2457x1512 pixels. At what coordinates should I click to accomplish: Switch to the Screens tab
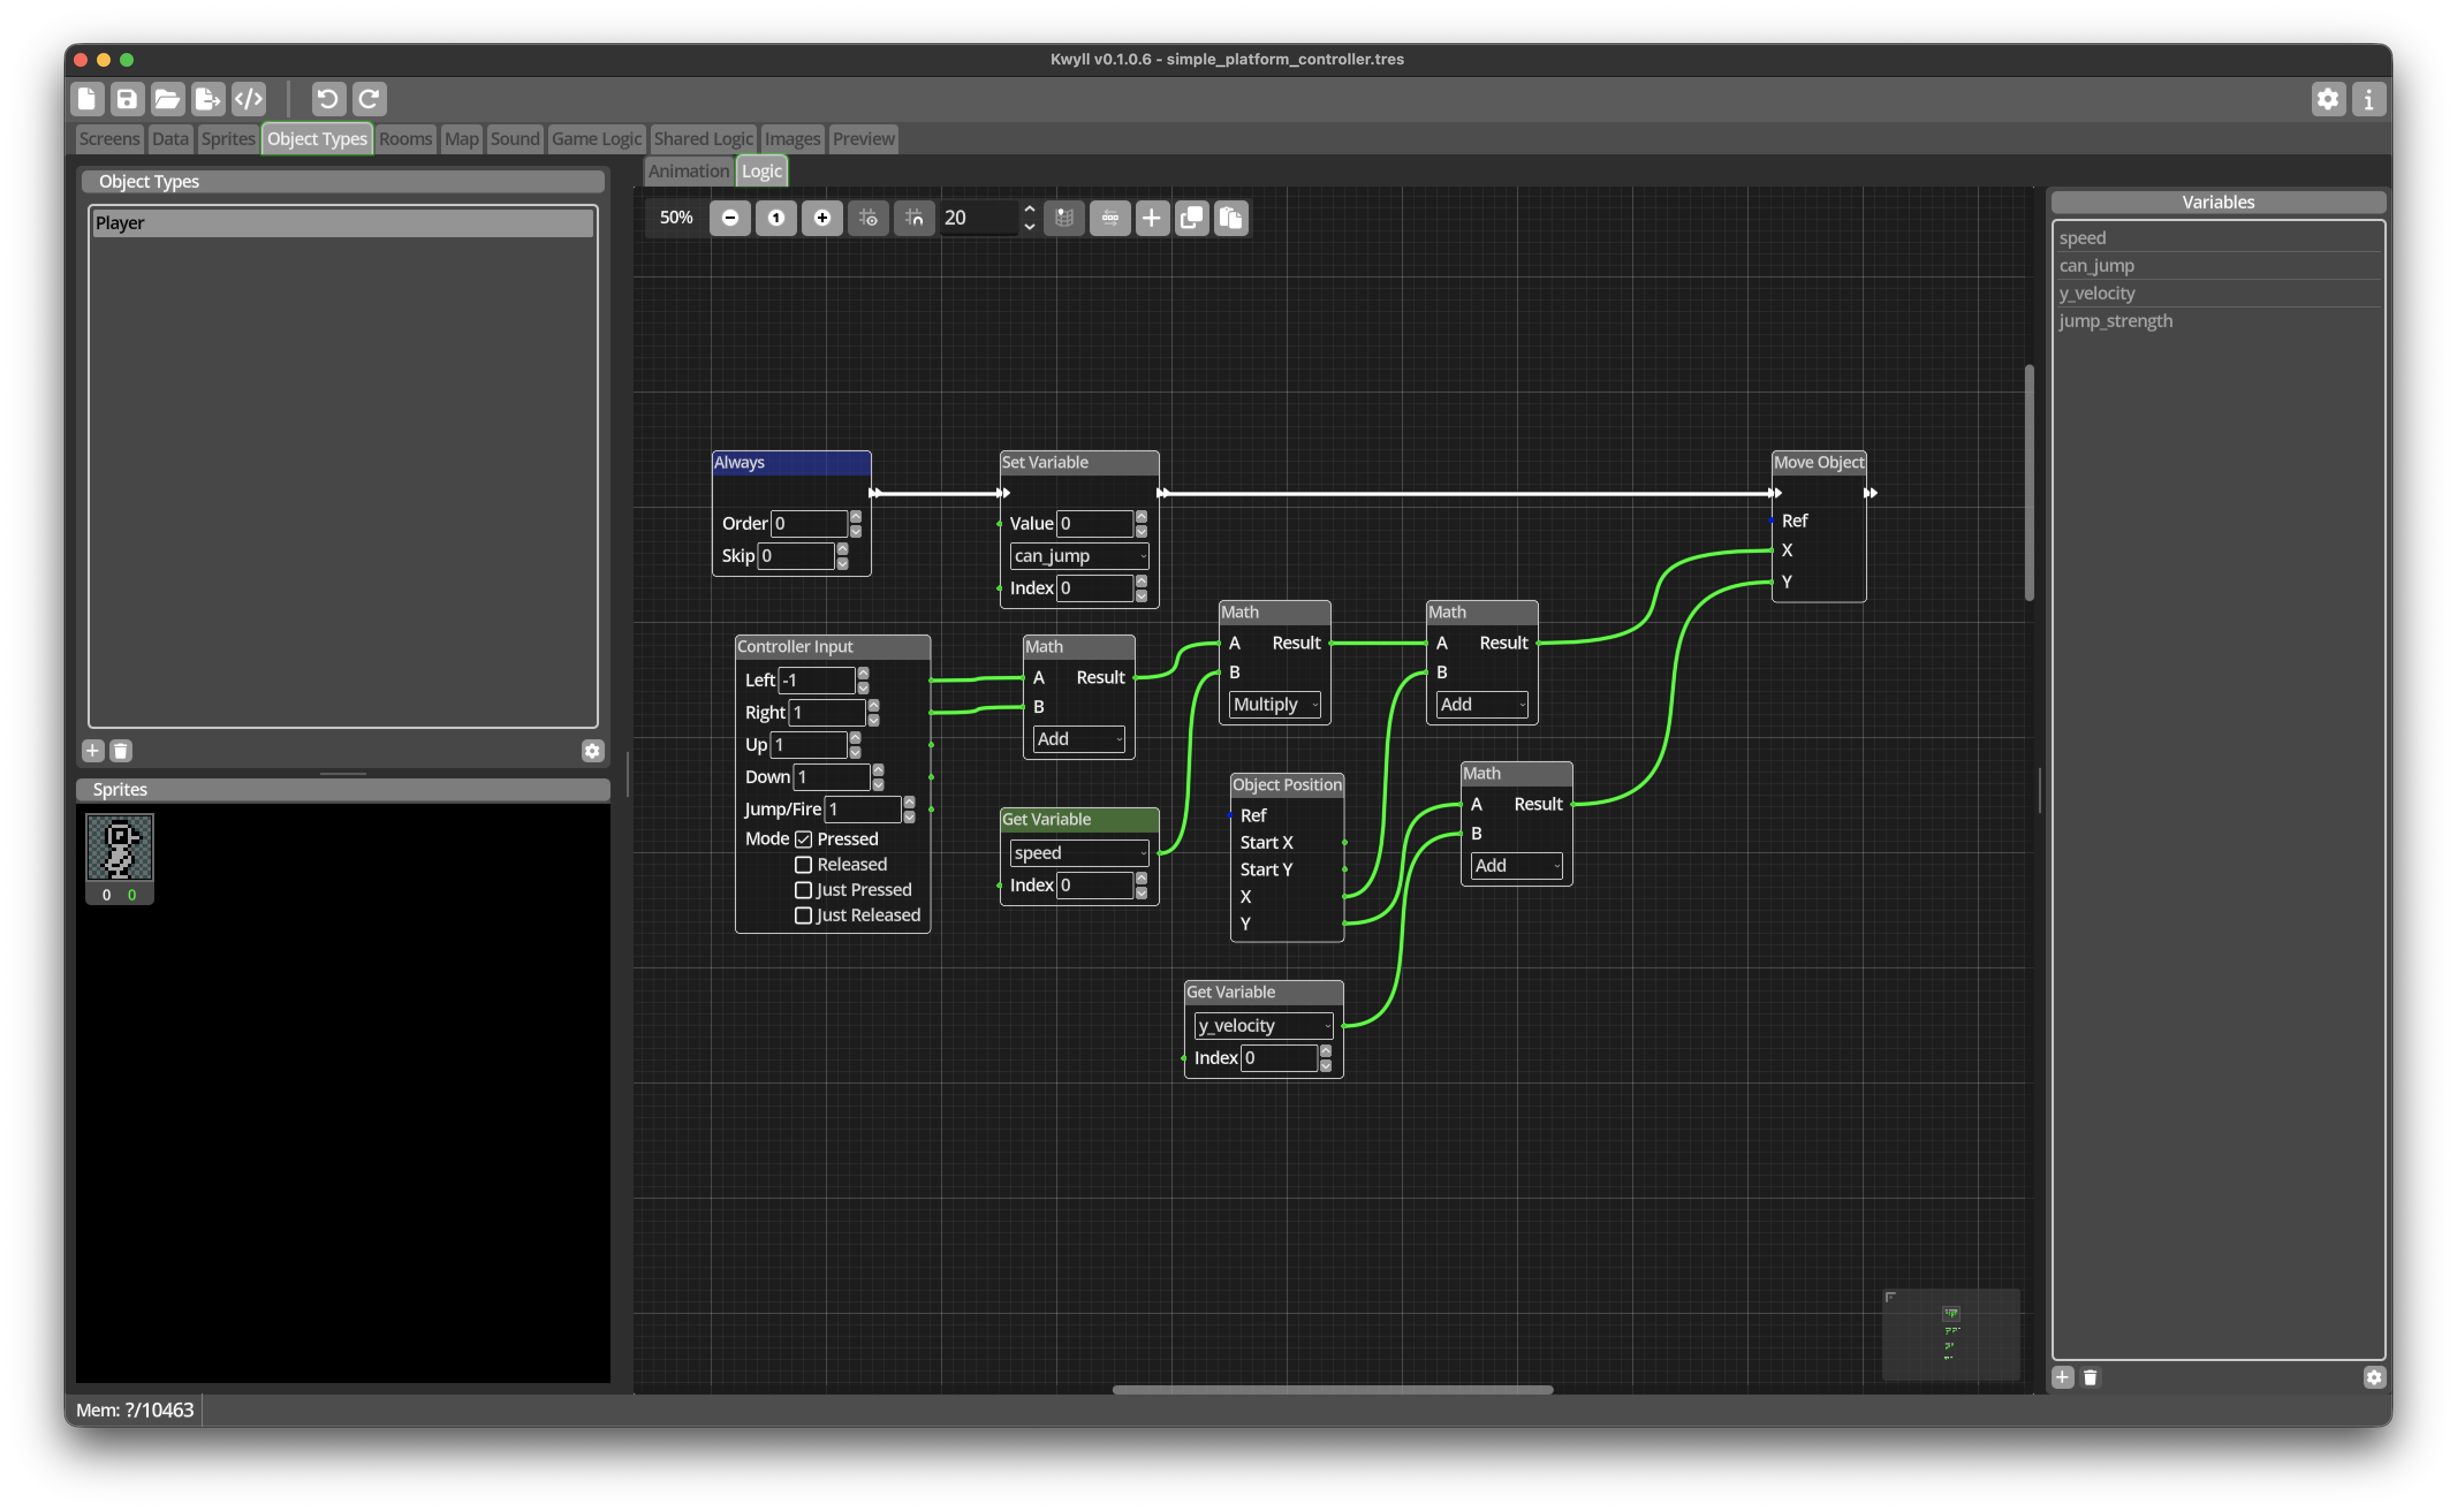point(109,139)
